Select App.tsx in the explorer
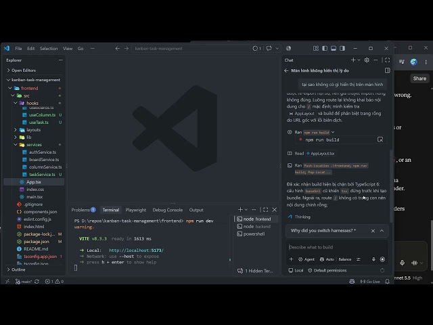 pos(34,182)
